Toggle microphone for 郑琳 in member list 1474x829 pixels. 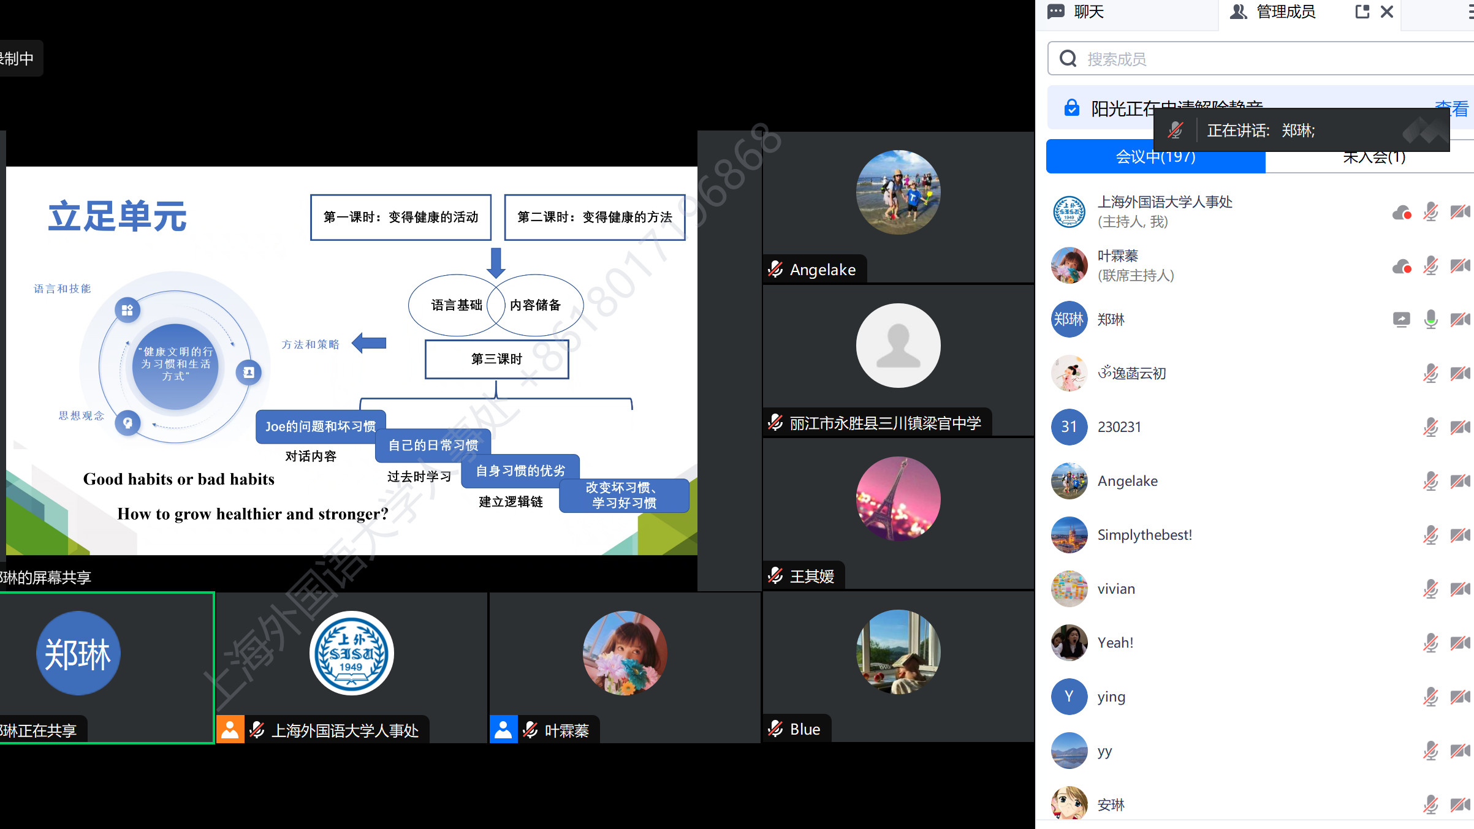tap(1430, 319)
